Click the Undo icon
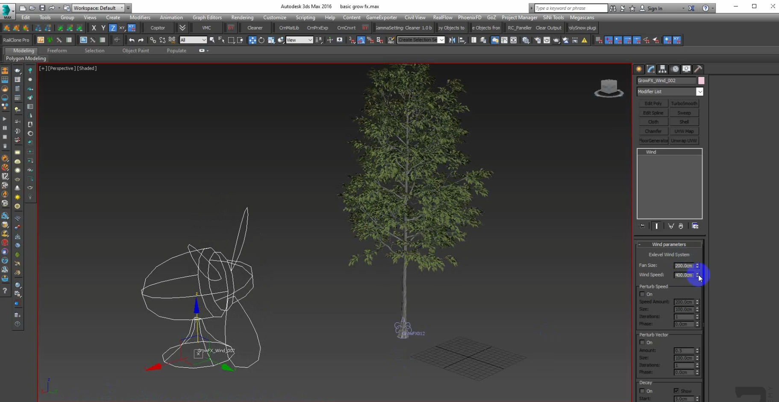 pos(132,40)
